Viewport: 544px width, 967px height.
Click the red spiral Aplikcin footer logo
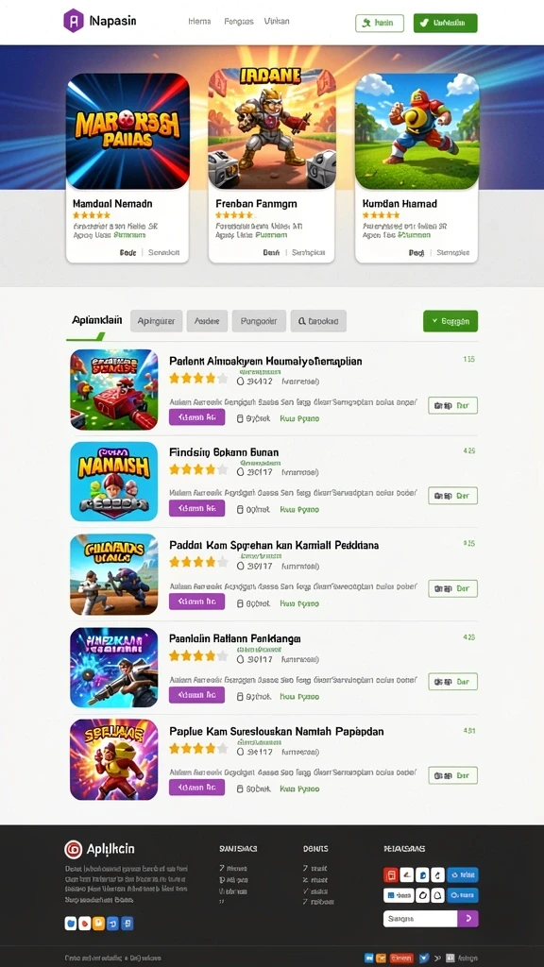[73, 849]
